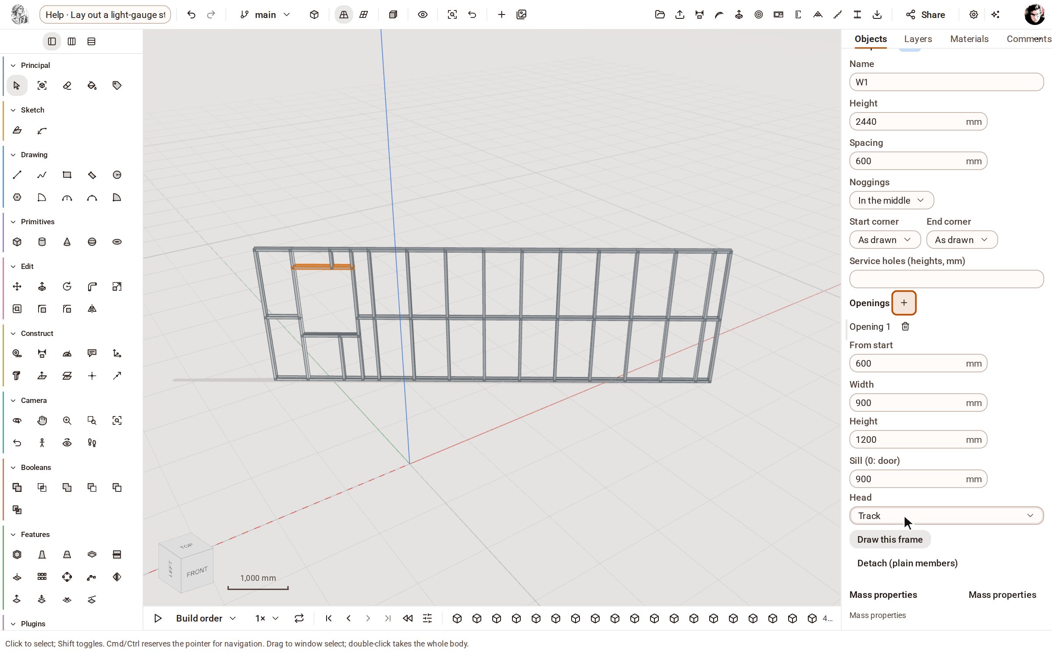Select the Eraser tool in Principal

point(67,85)
